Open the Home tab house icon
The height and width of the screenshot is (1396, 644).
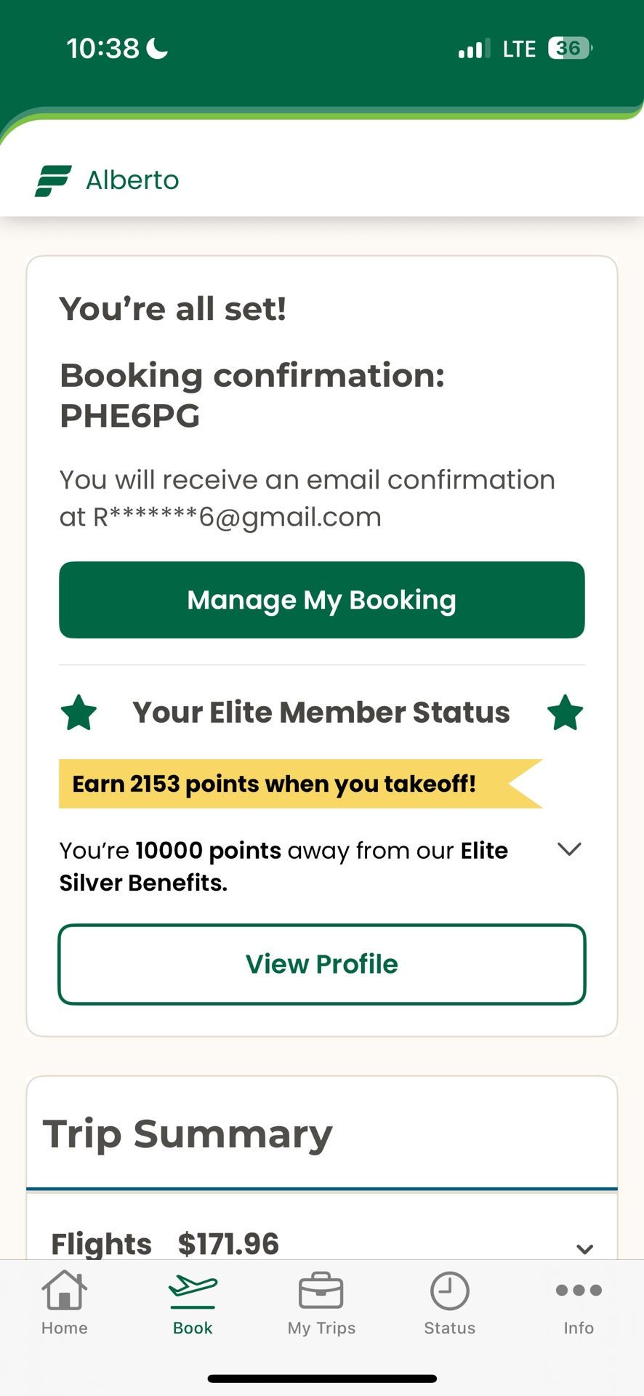64,1291
